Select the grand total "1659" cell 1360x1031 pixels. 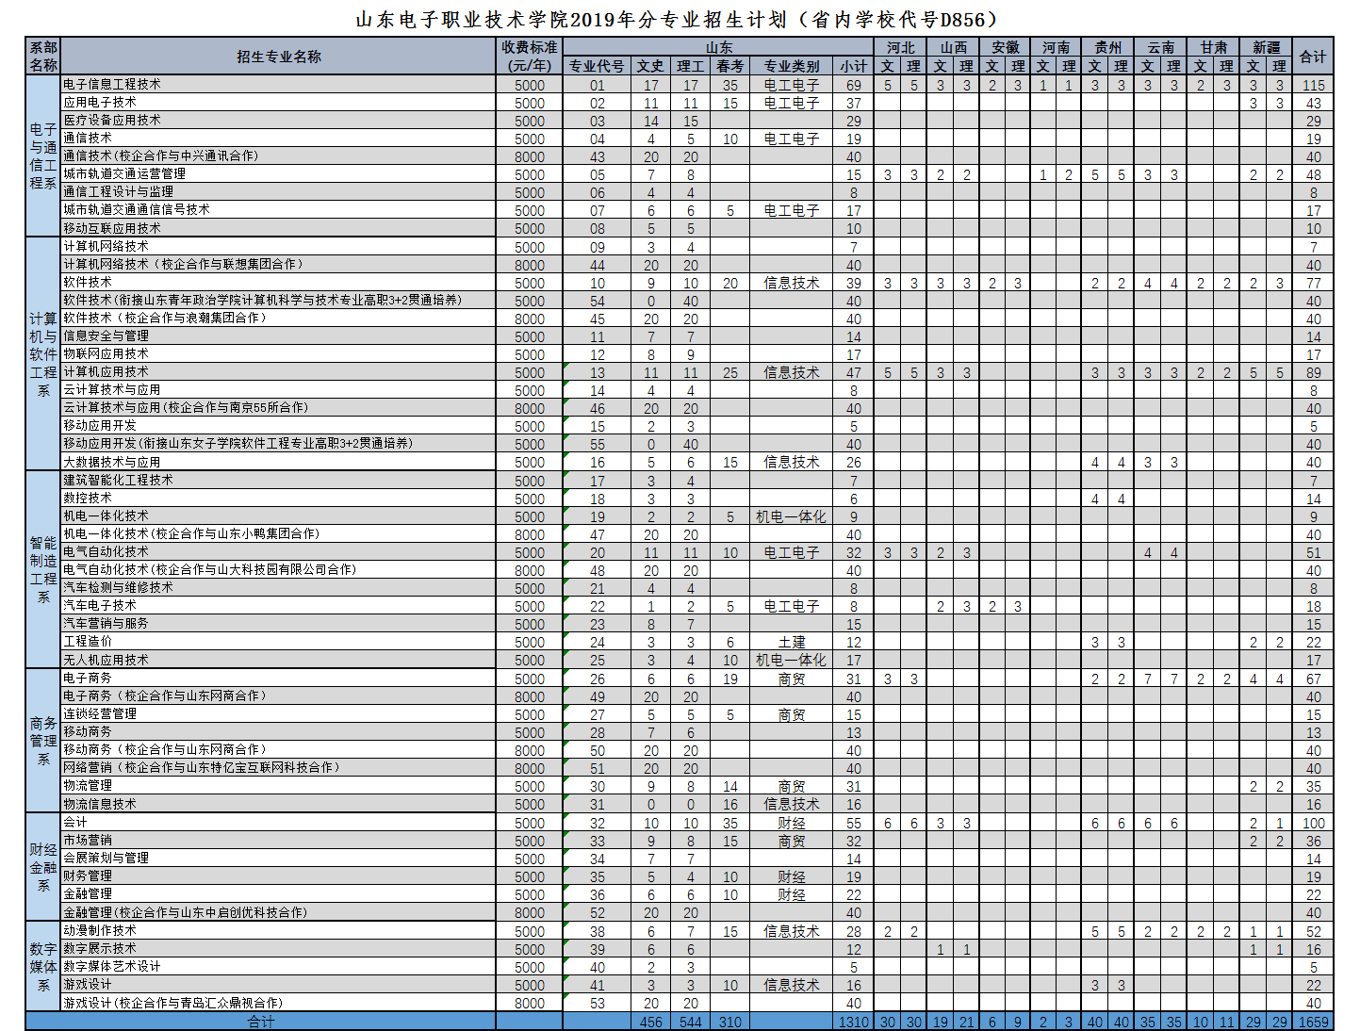click(x=1313, y=1022)
